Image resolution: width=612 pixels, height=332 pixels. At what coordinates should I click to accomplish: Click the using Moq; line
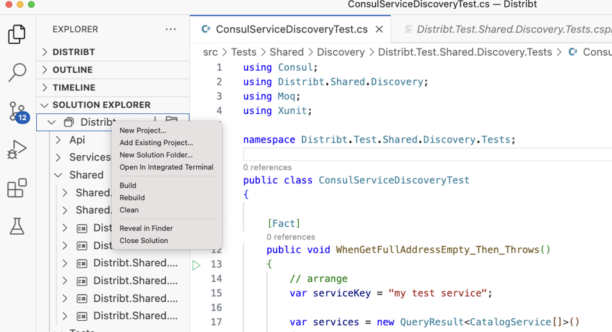[x=272, y=97]
